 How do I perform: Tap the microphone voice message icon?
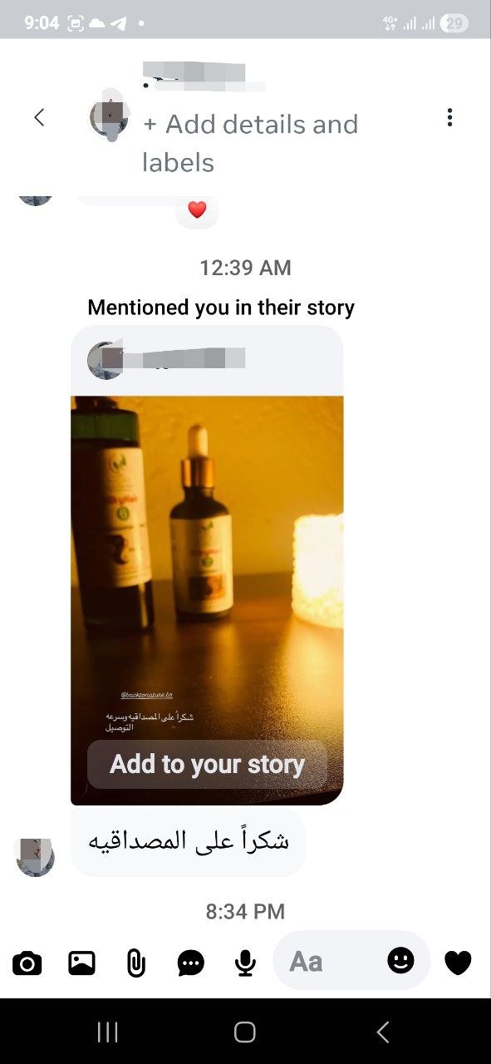pyautogui.click(x=244, y=963)
